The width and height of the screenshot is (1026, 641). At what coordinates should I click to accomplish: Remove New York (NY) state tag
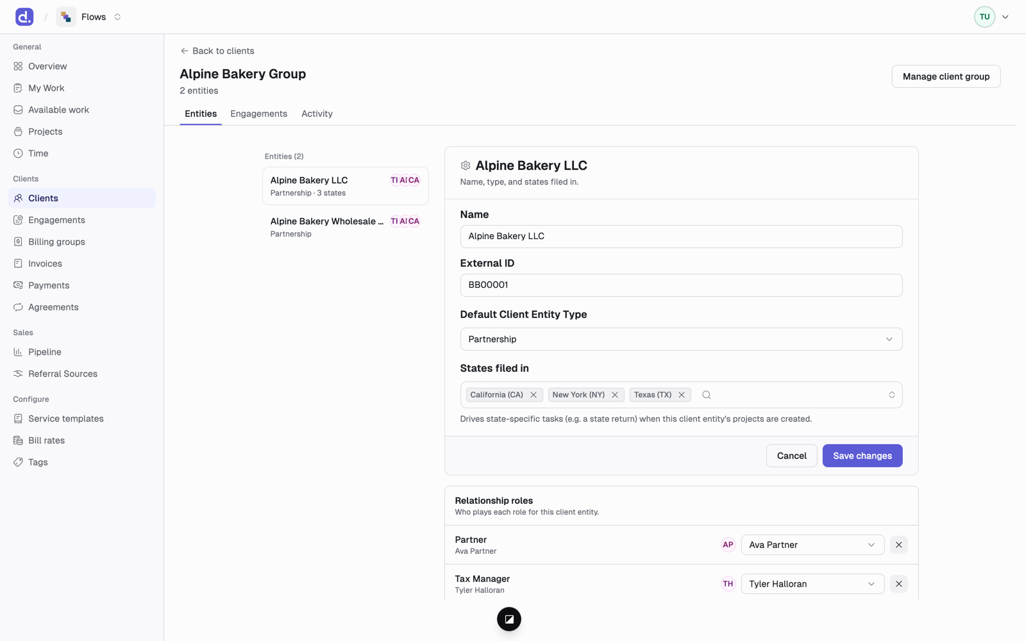coord(615,395)
